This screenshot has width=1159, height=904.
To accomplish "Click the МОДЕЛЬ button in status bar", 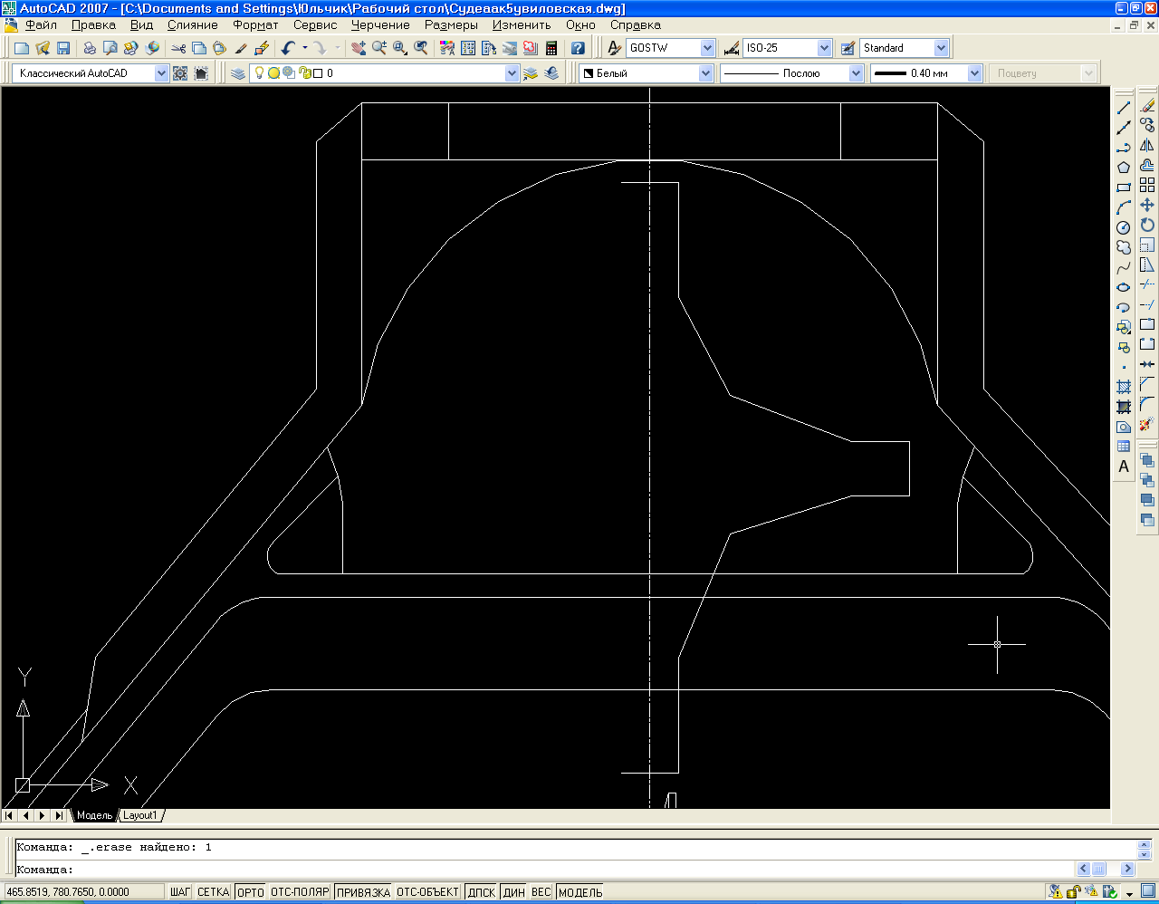I will 580,892.
